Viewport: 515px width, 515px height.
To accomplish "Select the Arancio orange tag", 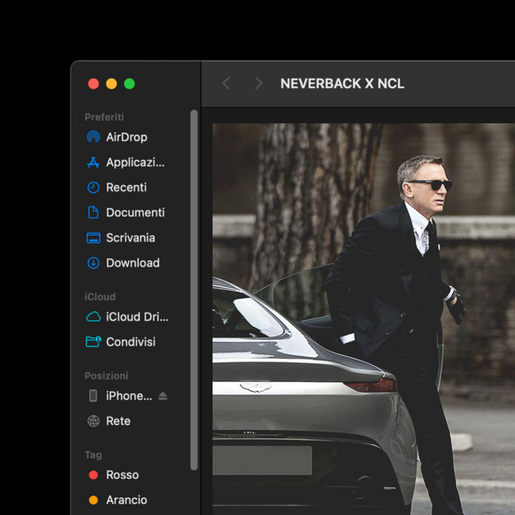I will [93, 500].
